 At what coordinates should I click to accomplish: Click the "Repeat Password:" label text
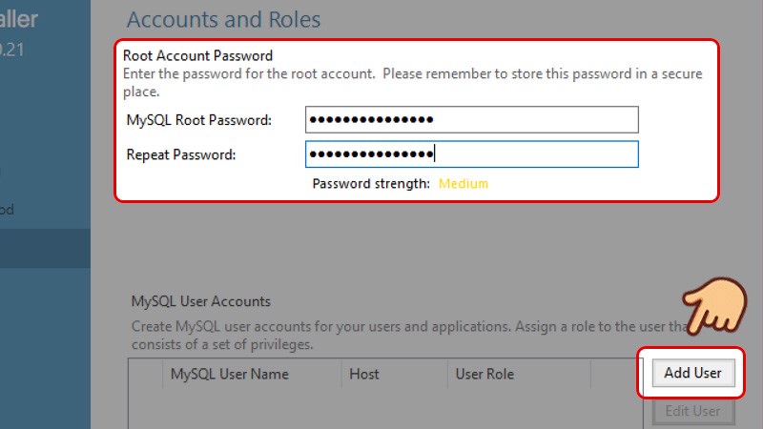(181, 154)
